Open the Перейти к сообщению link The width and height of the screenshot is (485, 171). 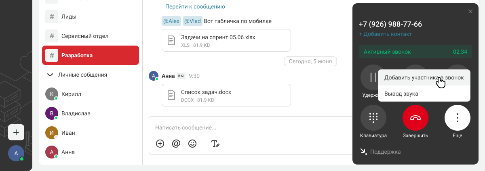coord(195,6)
